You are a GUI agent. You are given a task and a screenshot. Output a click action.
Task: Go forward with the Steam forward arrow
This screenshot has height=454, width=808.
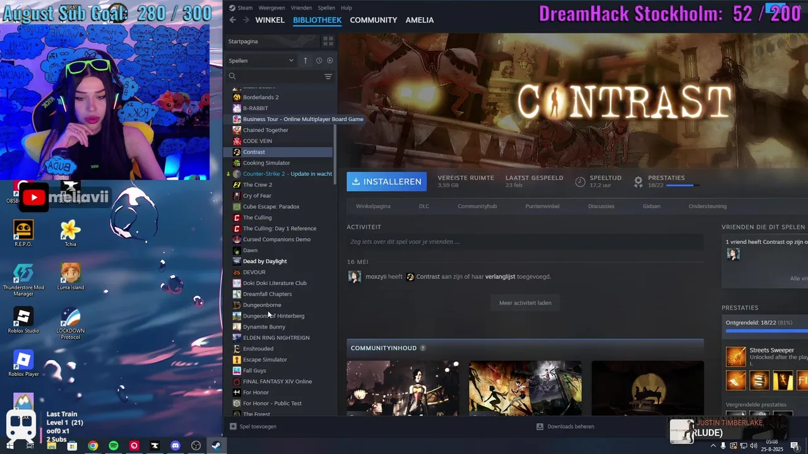pos(246,20)
